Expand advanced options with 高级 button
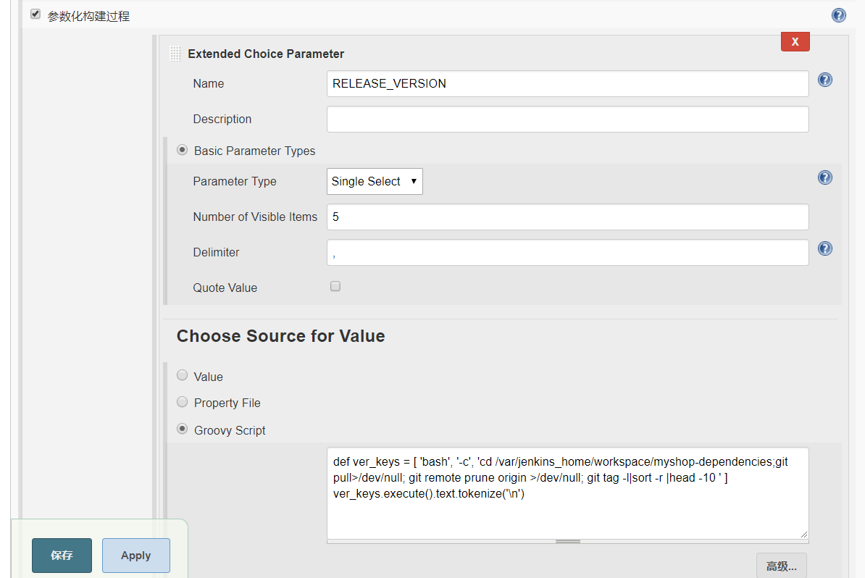The width and height of the screenshot is (865, 578). [x=781, y=566]
